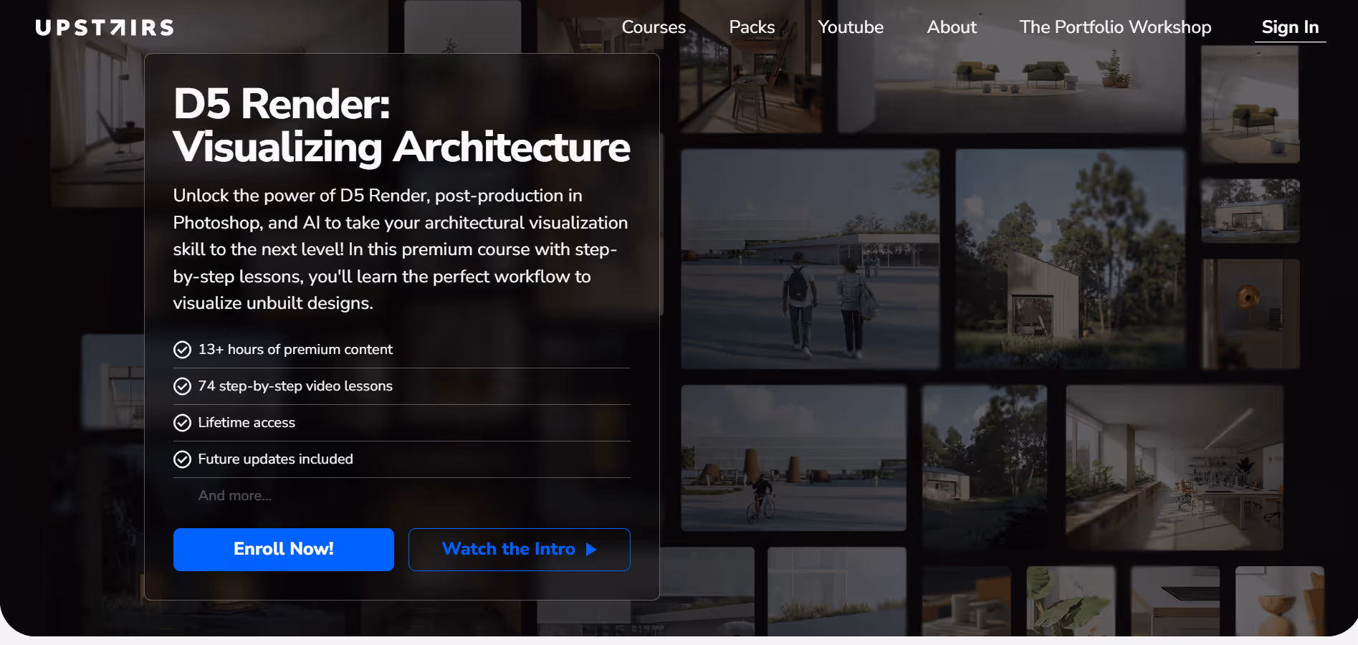Open thumbnail of cyclist on open plaza

(793, 458)
